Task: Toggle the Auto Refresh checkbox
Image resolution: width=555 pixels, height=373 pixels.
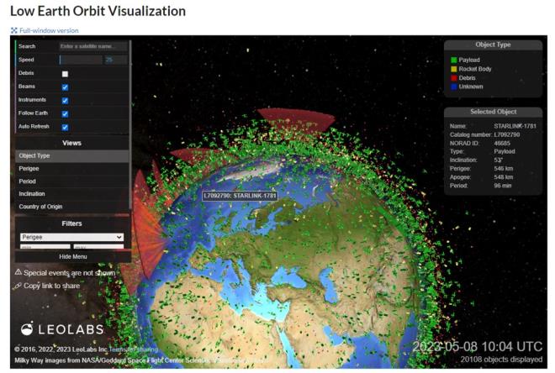Action: tap(65, 127)
